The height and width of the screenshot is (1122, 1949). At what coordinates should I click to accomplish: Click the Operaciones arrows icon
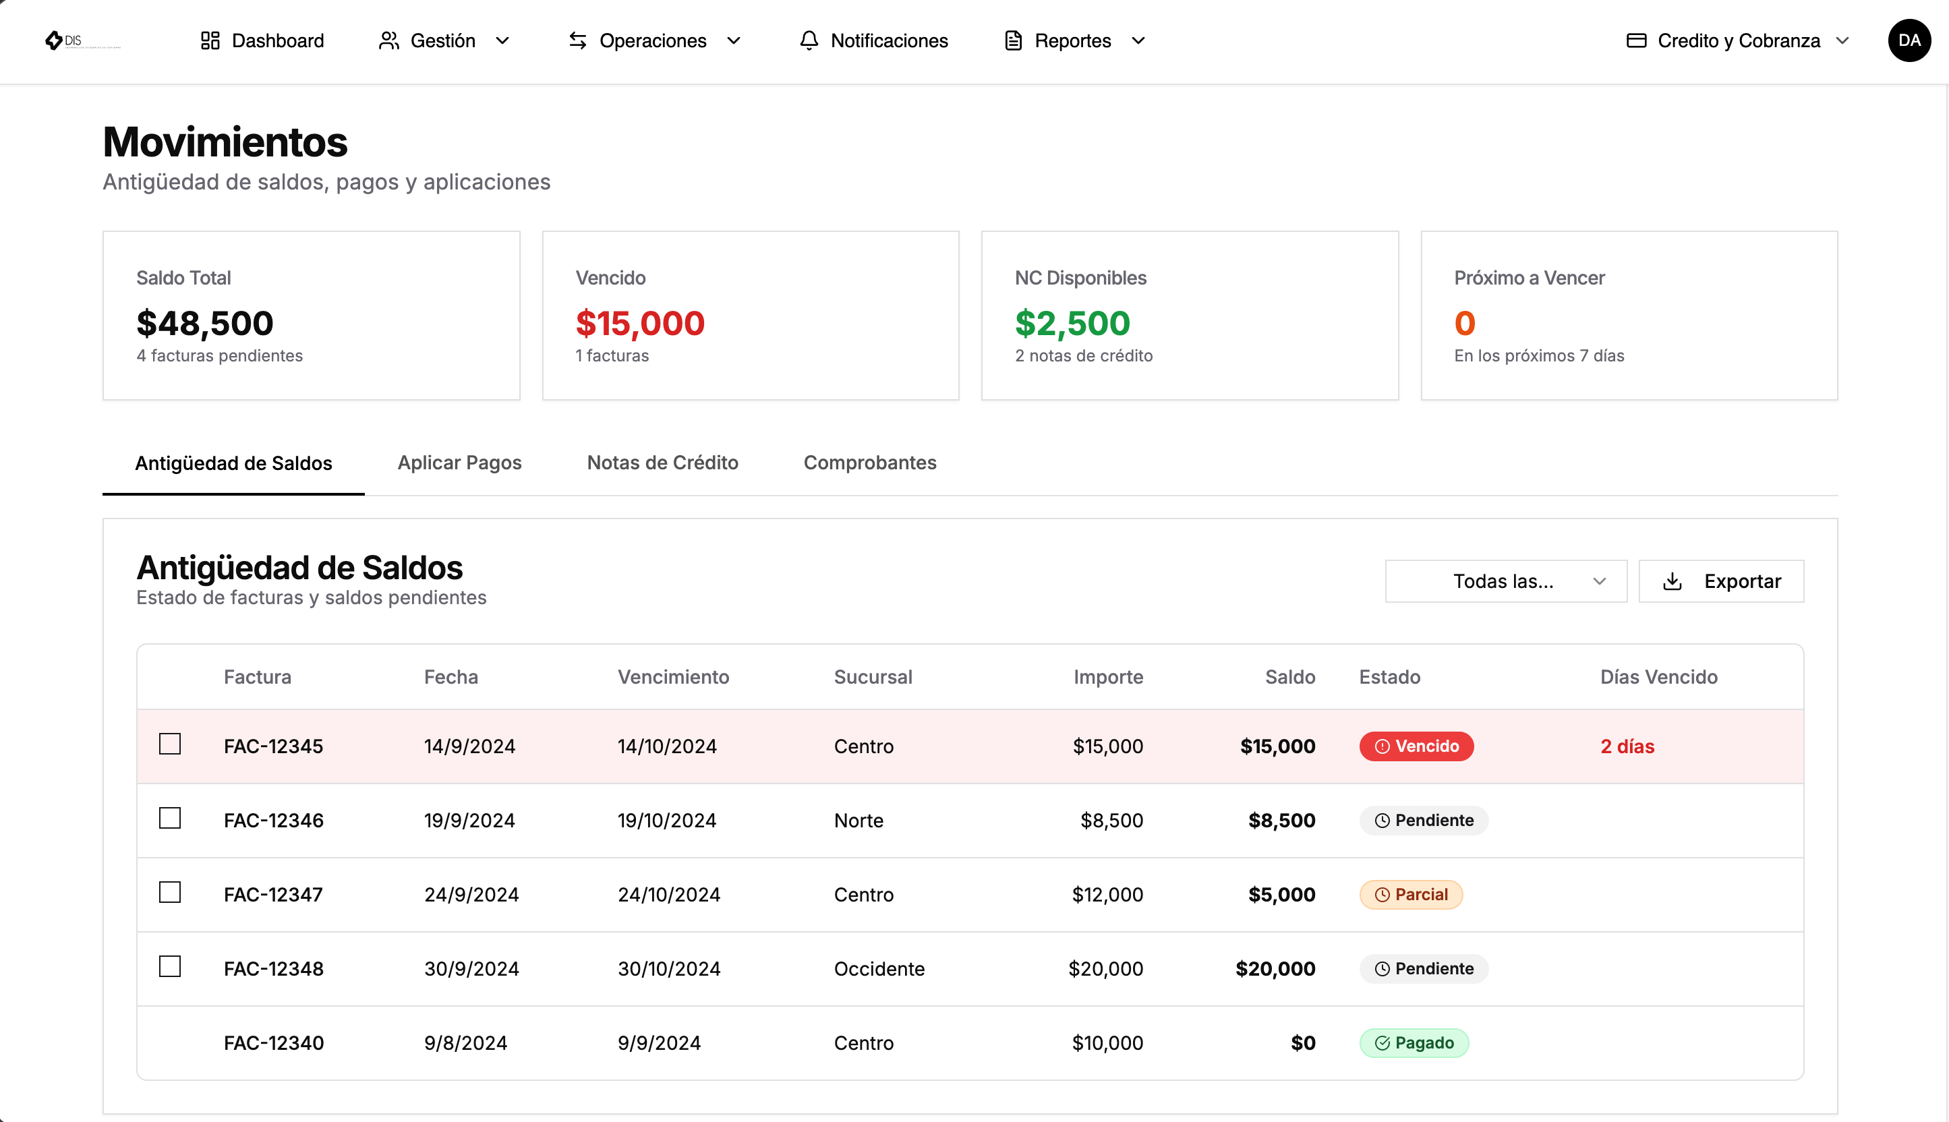[578, 40]
